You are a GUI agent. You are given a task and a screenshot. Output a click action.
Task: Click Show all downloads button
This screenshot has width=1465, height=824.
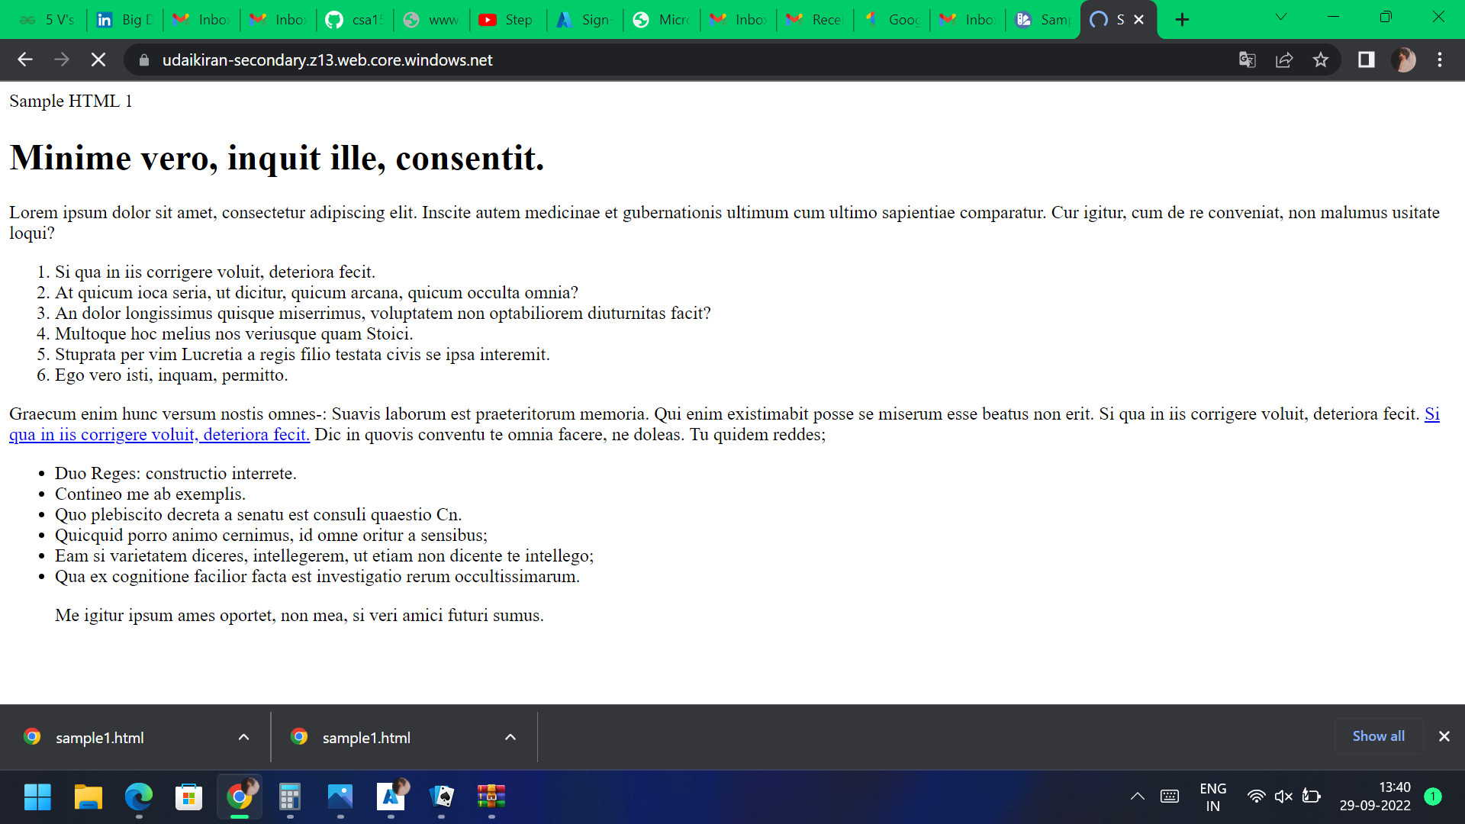pos(1378,736)
